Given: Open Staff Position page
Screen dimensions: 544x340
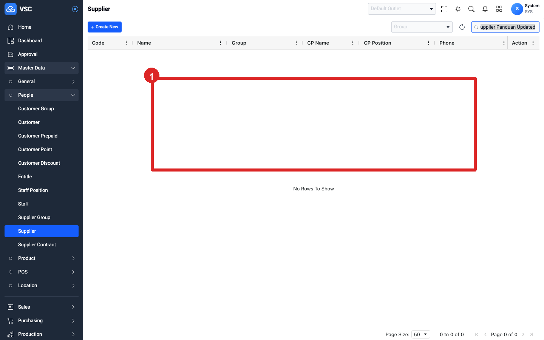Looking at the screenshot, I should tap(42, 190).
